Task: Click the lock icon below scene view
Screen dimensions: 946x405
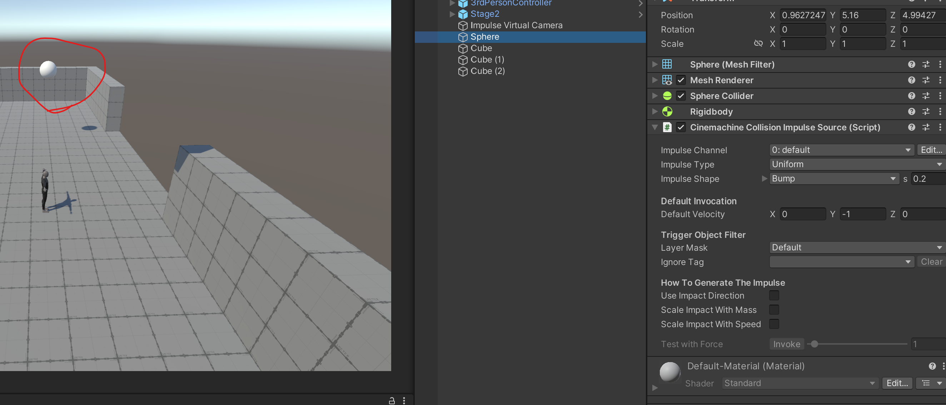Action: pos(392,401)
